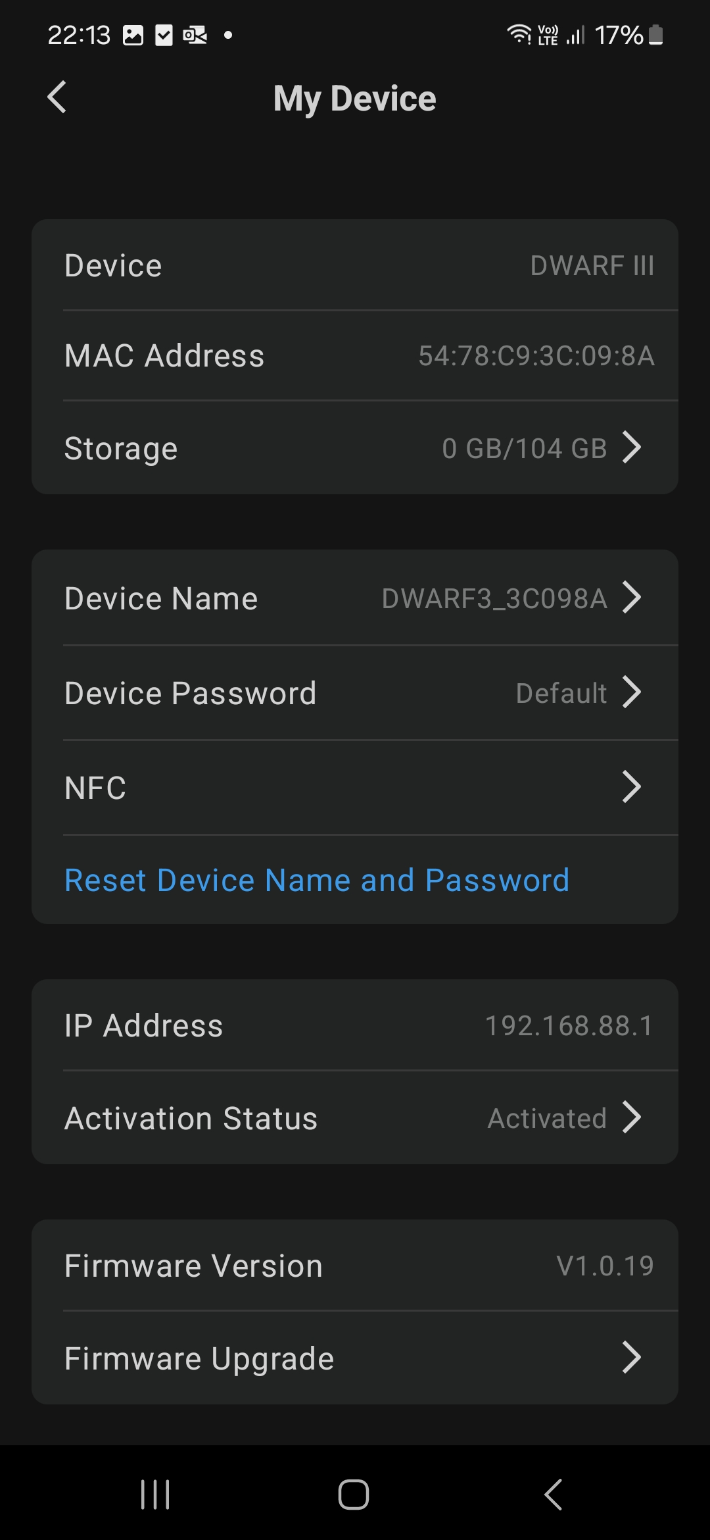Screen dimensions: 710x1540
Task: Tap the Outlook notification icon
Action: coord(195,35)
